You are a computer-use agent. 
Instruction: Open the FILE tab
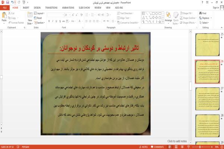(5, 8)
